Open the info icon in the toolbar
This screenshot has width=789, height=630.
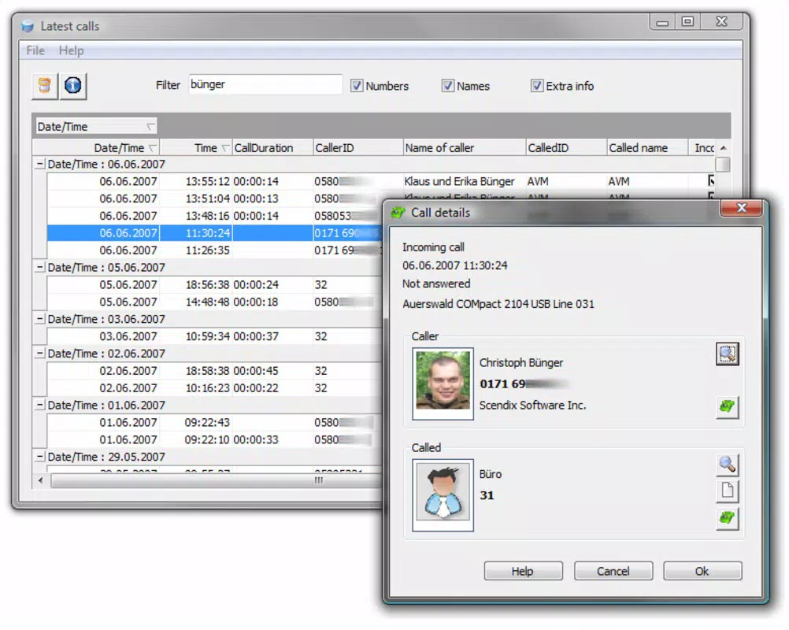pyautogui.click(x=73, y=86)
